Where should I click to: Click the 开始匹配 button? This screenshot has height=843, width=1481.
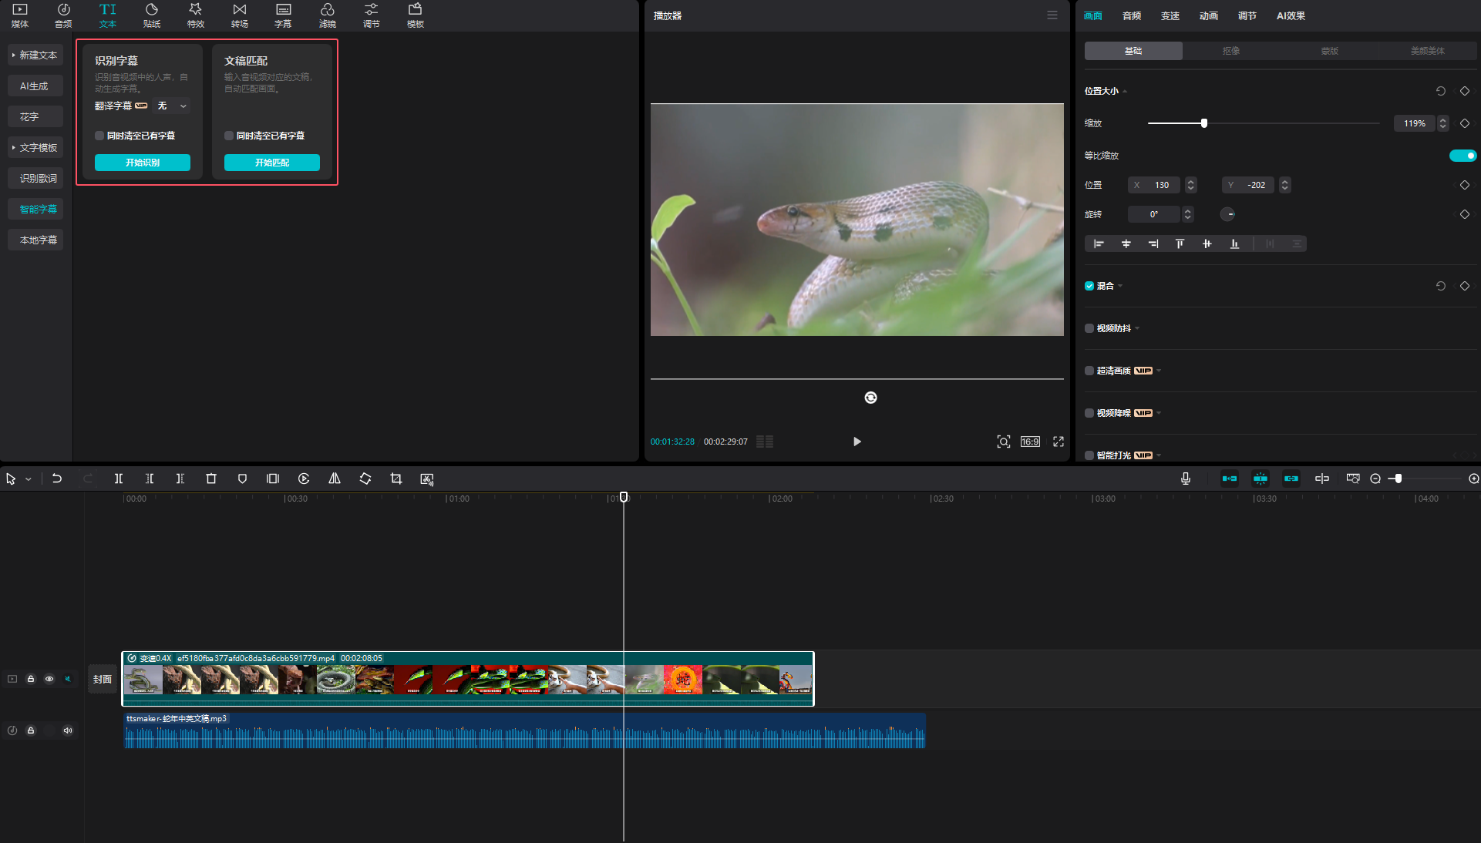pos(272,163)
